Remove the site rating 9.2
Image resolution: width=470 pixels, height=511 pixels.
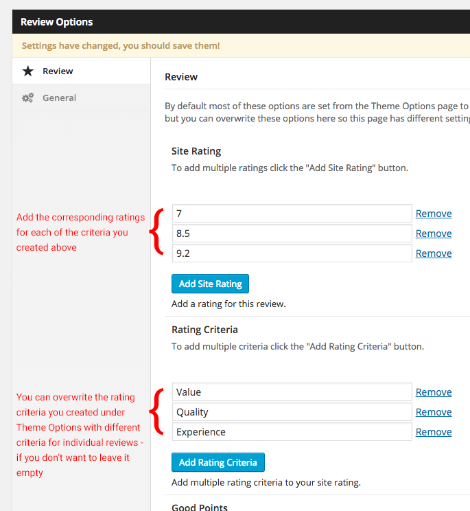(x=434, y=253)
